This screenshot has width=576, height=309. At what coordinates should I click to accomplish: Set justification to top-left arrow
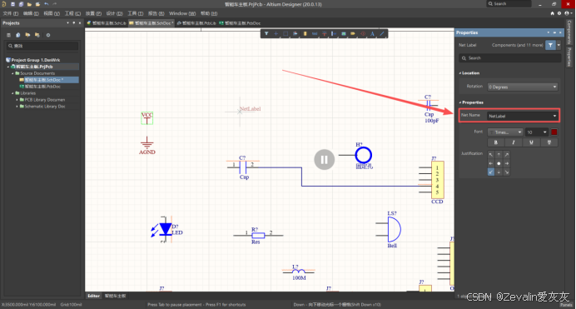coord(491,155)
